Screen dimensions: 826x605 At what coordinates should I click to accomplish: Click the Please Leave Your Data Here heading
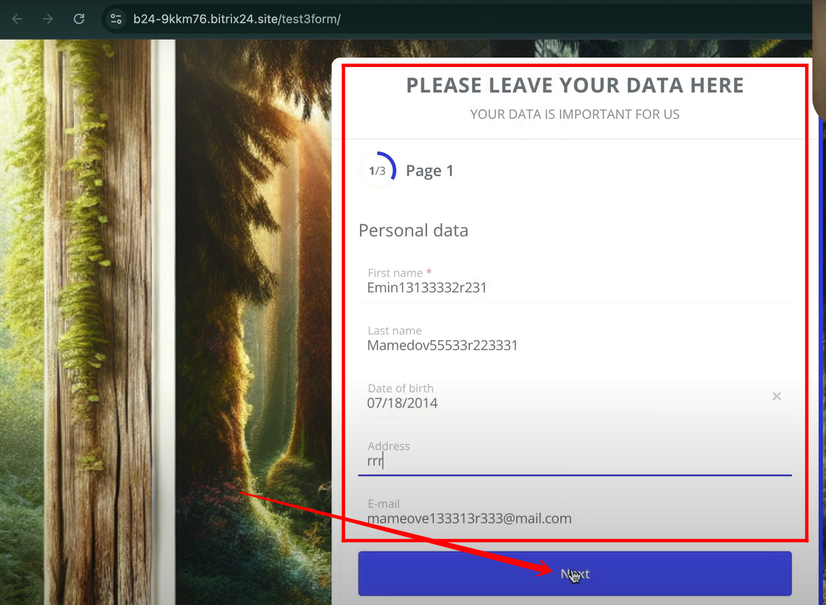click(575, 85)
